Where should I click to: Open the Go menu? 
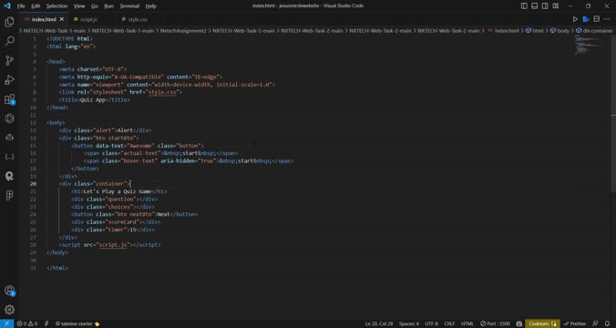coord(95,5)
